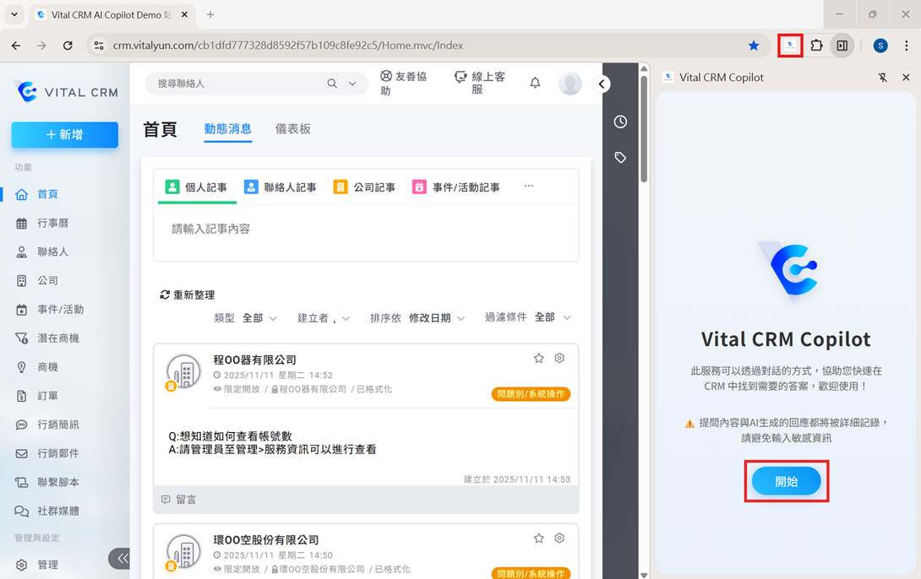The width and height of the screenshot is (921, 579).
Task: Switch to the 儀表板 tab
Action: coord(293,129)
